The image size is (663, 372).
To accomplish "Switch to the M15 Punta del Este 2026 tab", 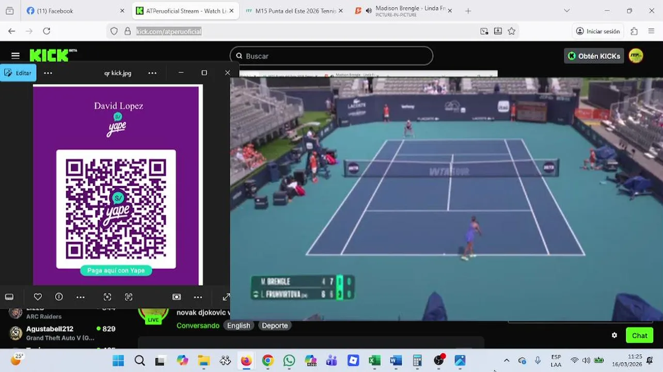I will (x=294, y=11).
